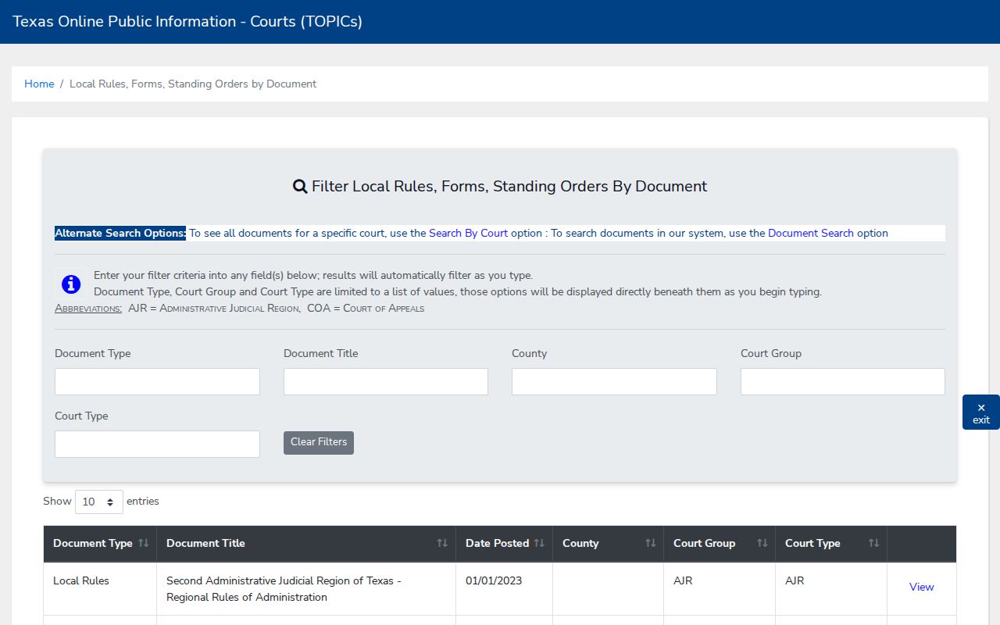Click the 'Alternate Search Options:' label
The image size is (1000, 625).
120,233
